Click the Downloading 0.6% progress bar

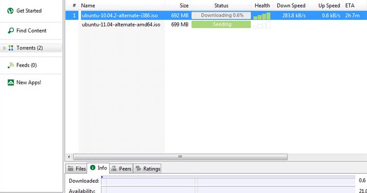tap(221, 15)
